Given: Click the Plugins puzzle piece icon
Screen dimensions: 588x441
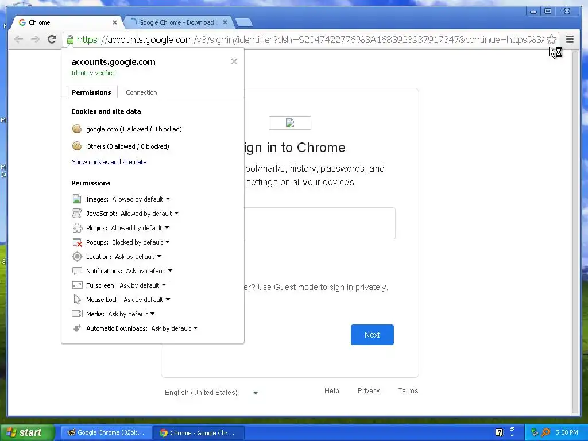Looking at the screenshot, I should [77, 227].
